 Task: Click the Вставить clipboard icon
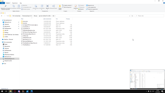point(19,6)
